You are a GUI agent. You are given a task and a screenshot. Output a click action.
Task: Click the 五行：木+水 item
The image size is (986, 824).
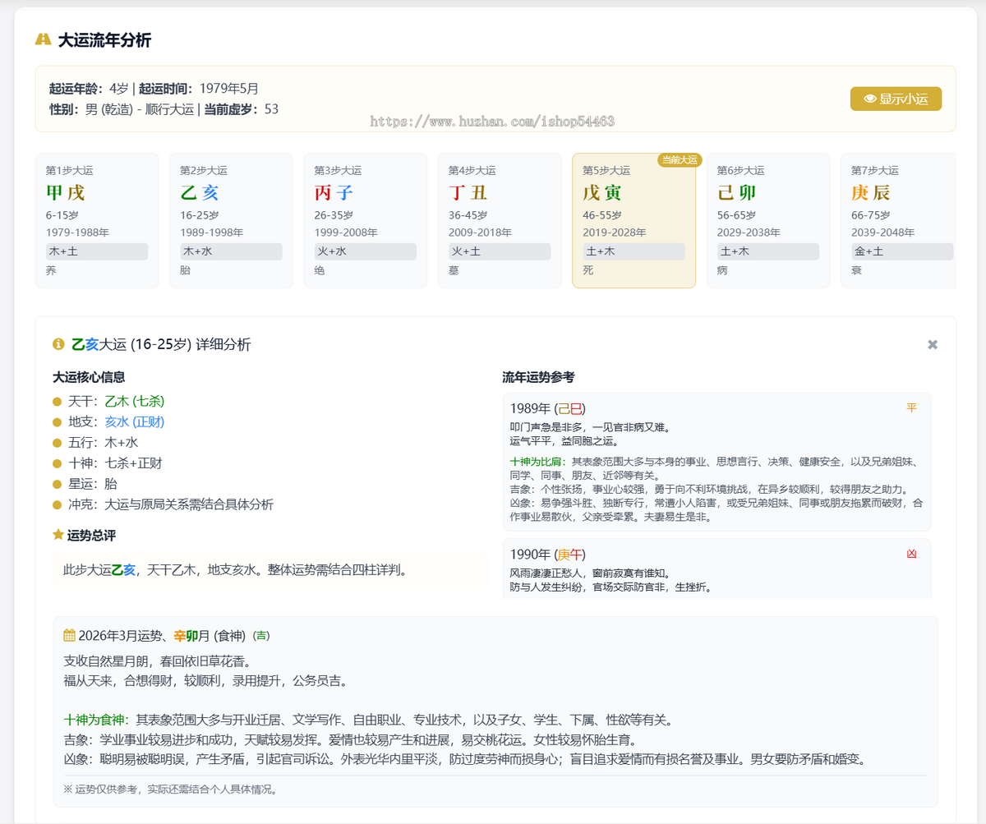[94, 443]
